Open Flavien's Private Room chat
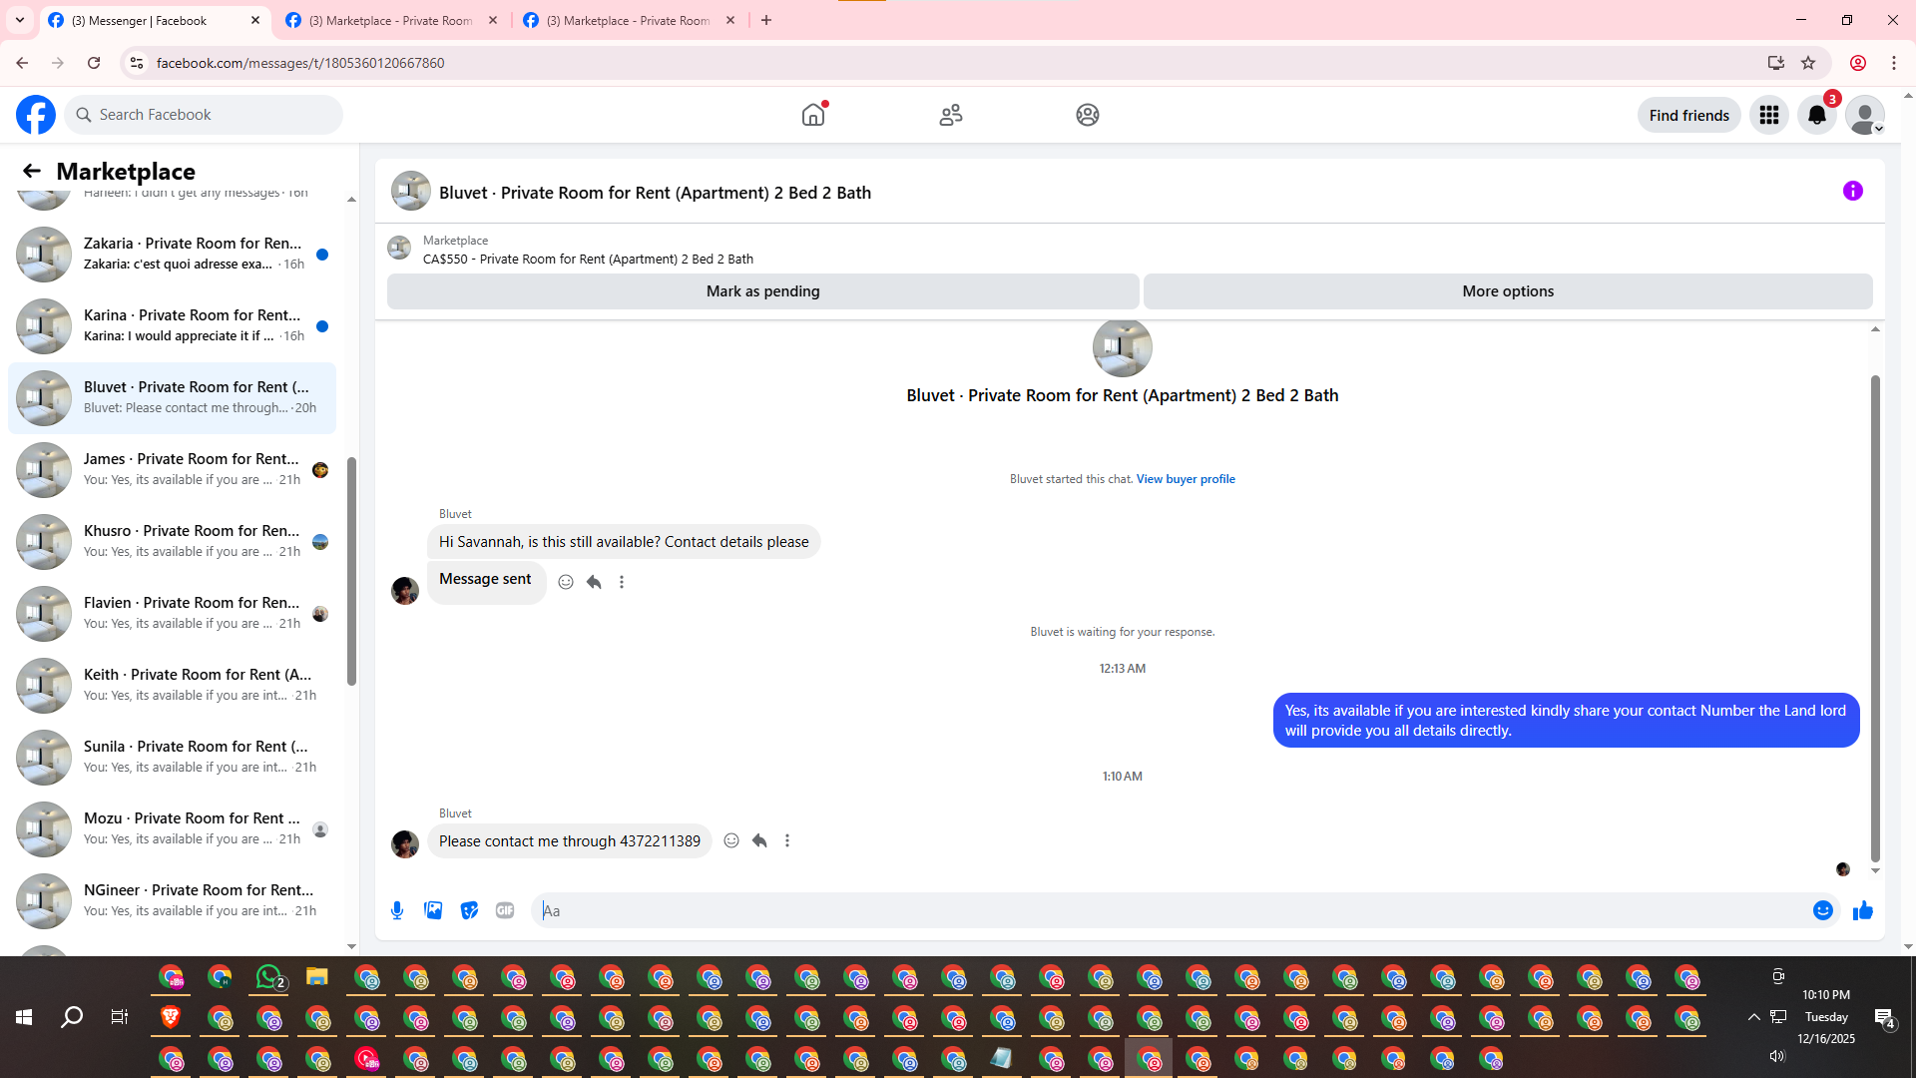Screen dimensions: 1916x1078 pyautogui.click(x=172, y=614)
